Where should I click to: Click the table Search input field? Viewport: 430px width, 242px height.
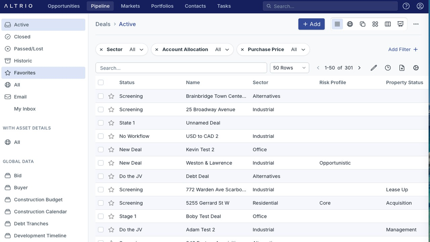[181, 68]
